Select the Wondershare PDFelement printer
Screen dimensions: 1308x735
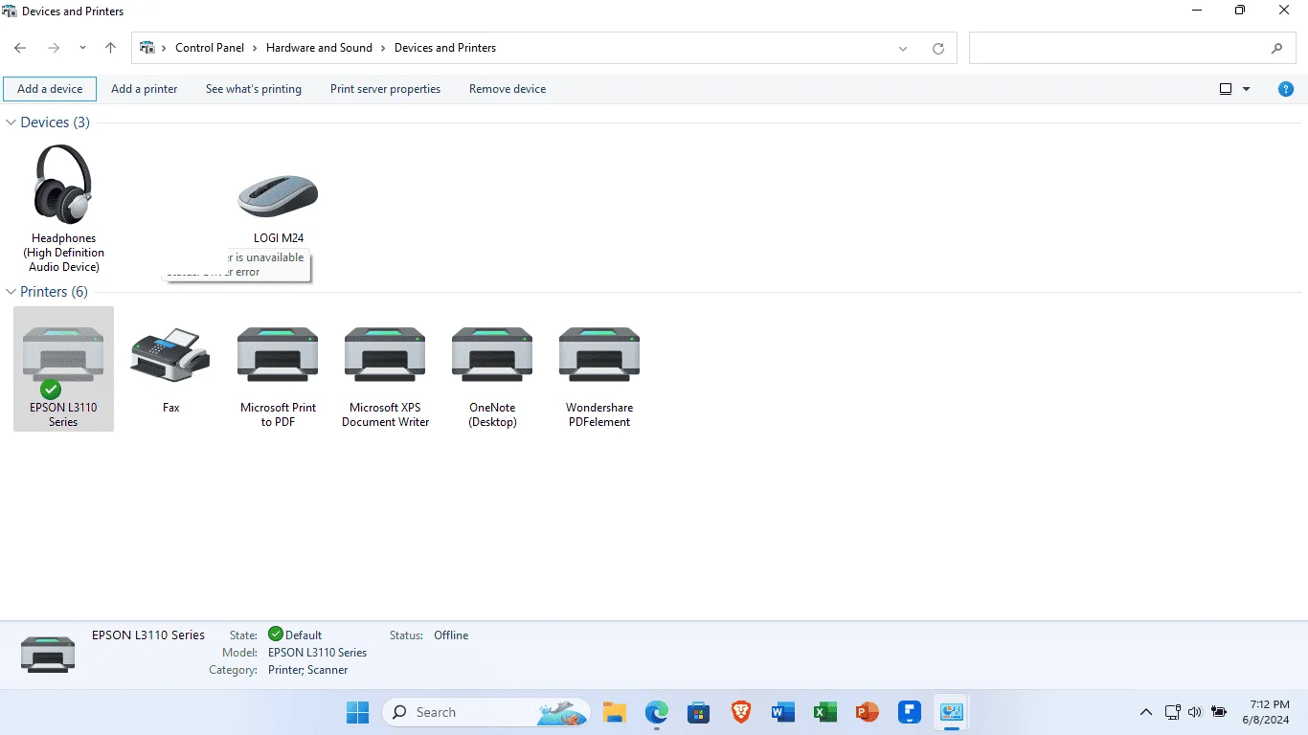tap(599, 355)
